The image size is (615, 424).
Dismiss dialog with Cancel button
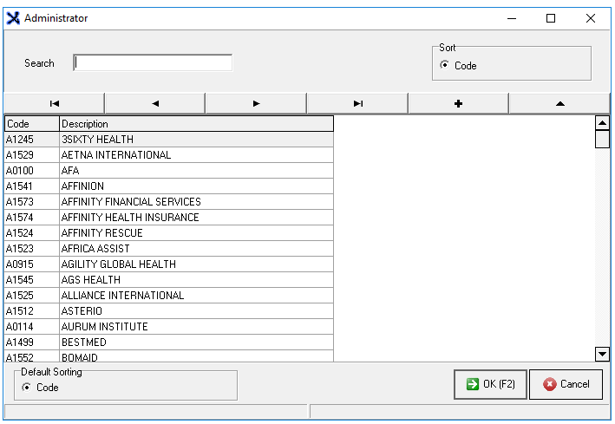[x=566, y=384]
